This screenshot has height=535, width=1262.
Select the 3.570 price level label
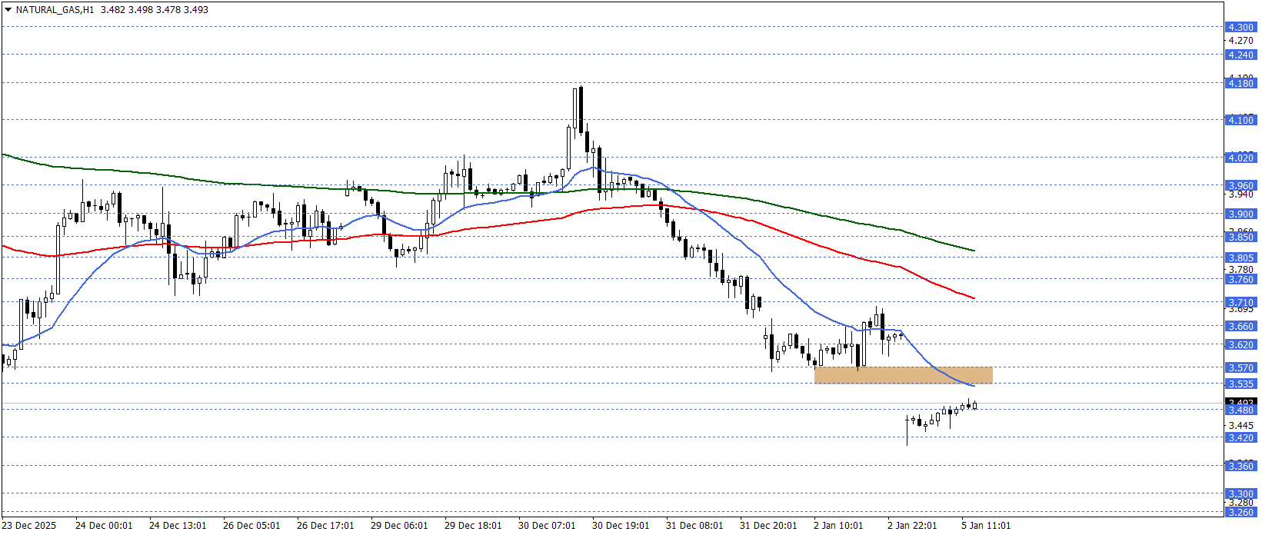click(x=1240, y=368)
